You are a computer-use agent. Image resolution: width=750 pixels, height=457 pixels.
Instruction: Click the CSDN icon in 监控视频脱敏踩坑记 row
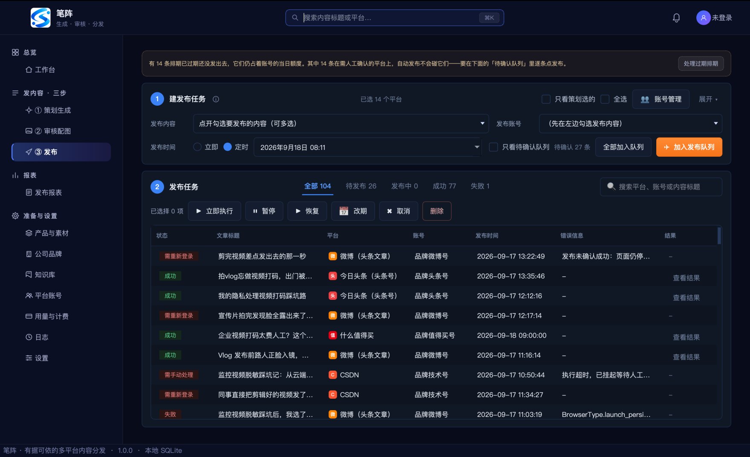click(x=332, y=375)
